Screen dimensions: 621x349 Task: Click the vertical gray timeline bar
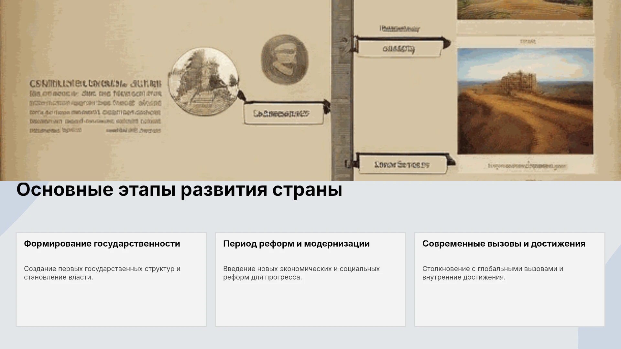pos(343,90)
